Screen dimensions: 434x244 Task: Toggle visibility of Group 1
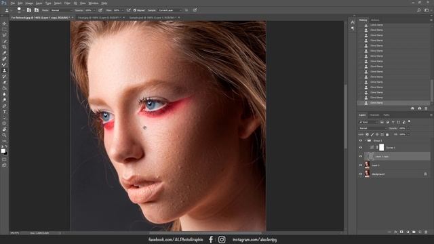[361, 140]
